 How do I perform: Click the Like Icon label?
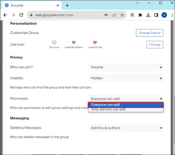(x=17, y=45)
